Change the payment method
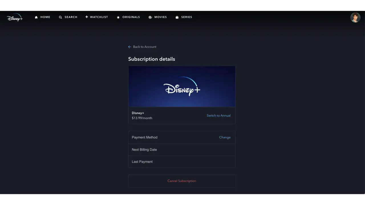The width and height of the screenshot is (365, 205). pos(225,137)
